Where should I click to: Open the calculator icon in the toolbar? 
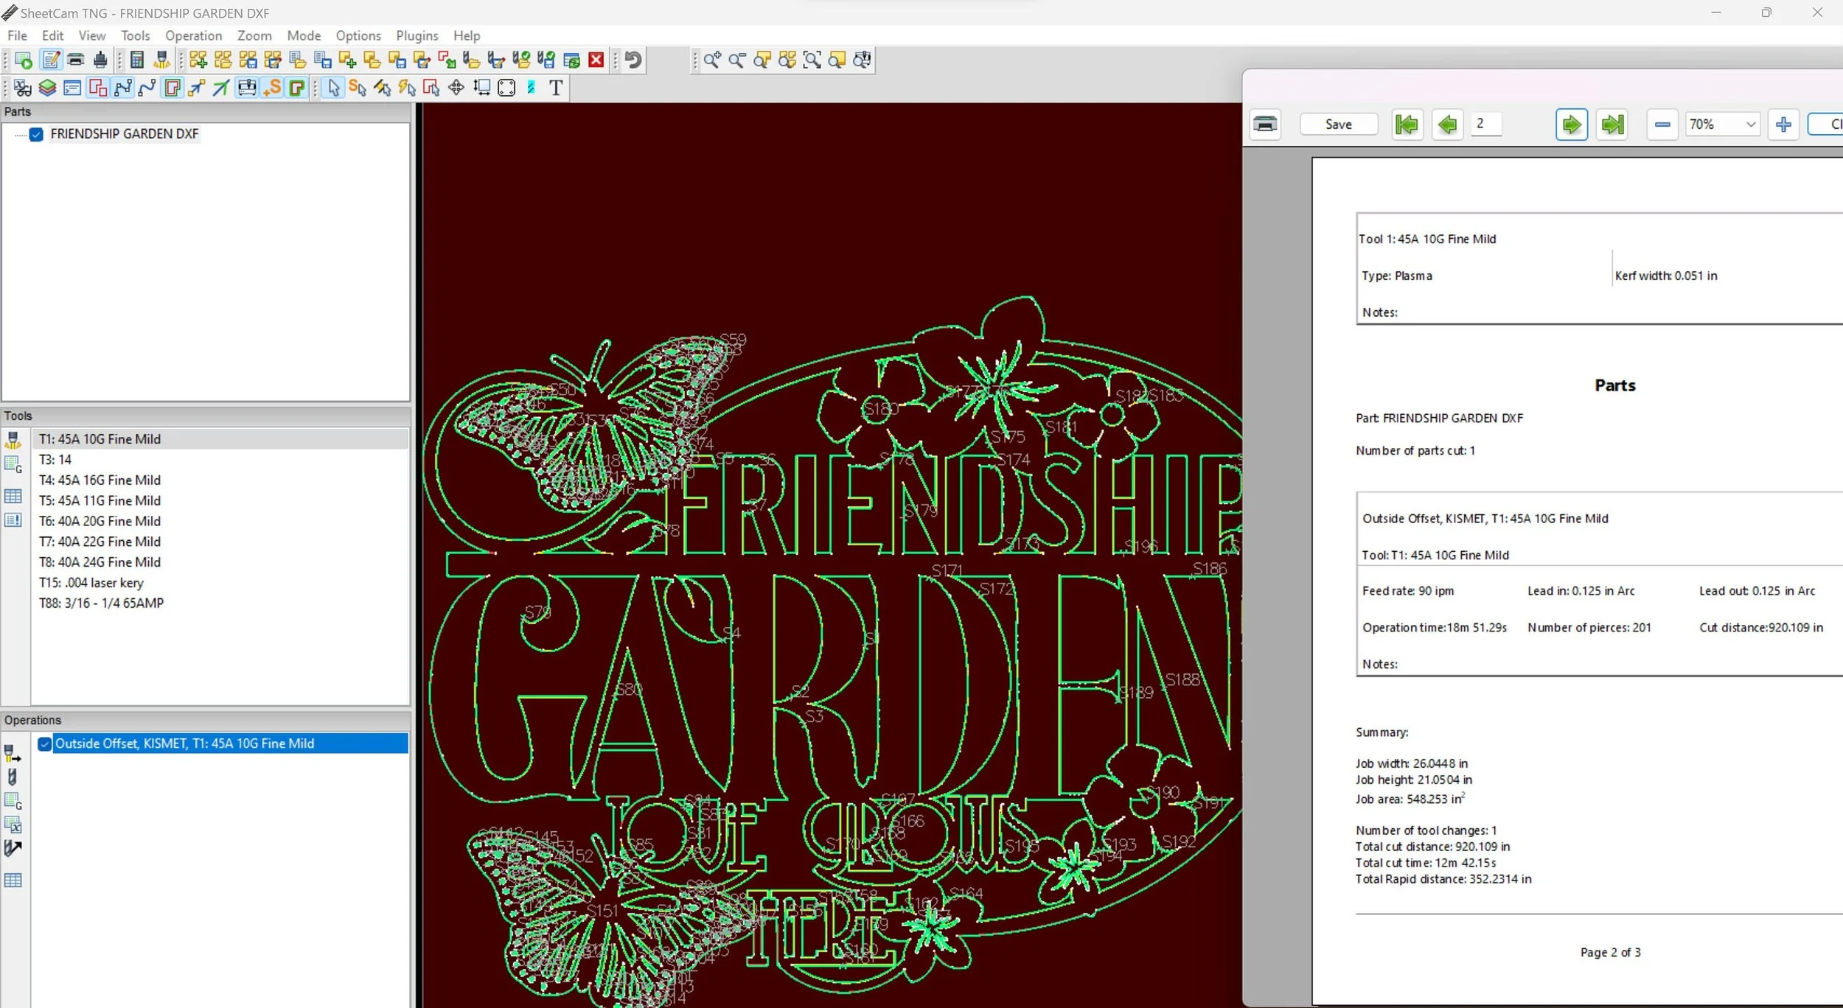pyautogui.click(x=137, y=60)
